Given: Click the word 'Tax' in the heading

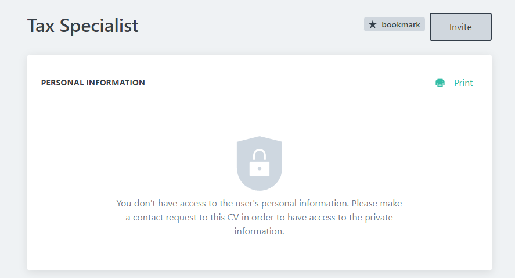Looking at the screenshot, I should click(41, 26).
